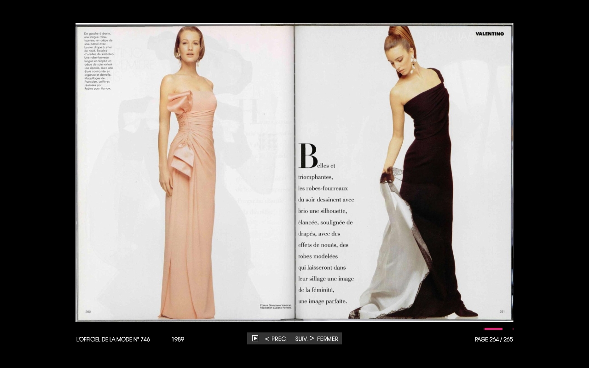
Task: Advance to next page with SUIV.
Action: point(304,339)
